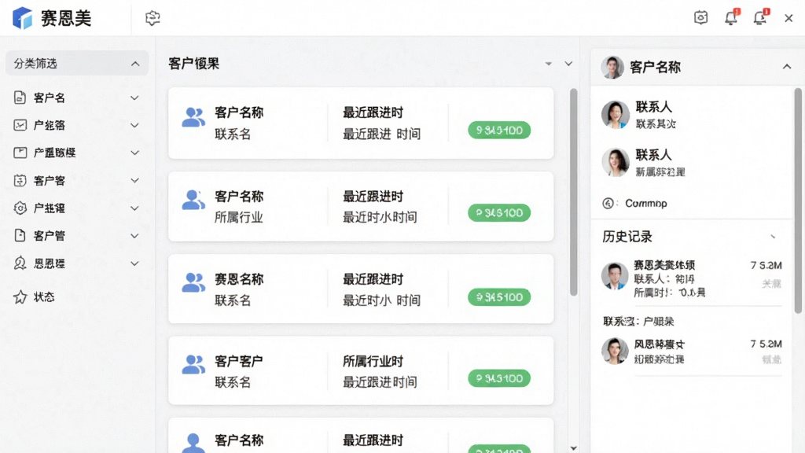Click the 赛恩美 blue cube logo
Screen dimensions: 805x453
tap(22, 18)
